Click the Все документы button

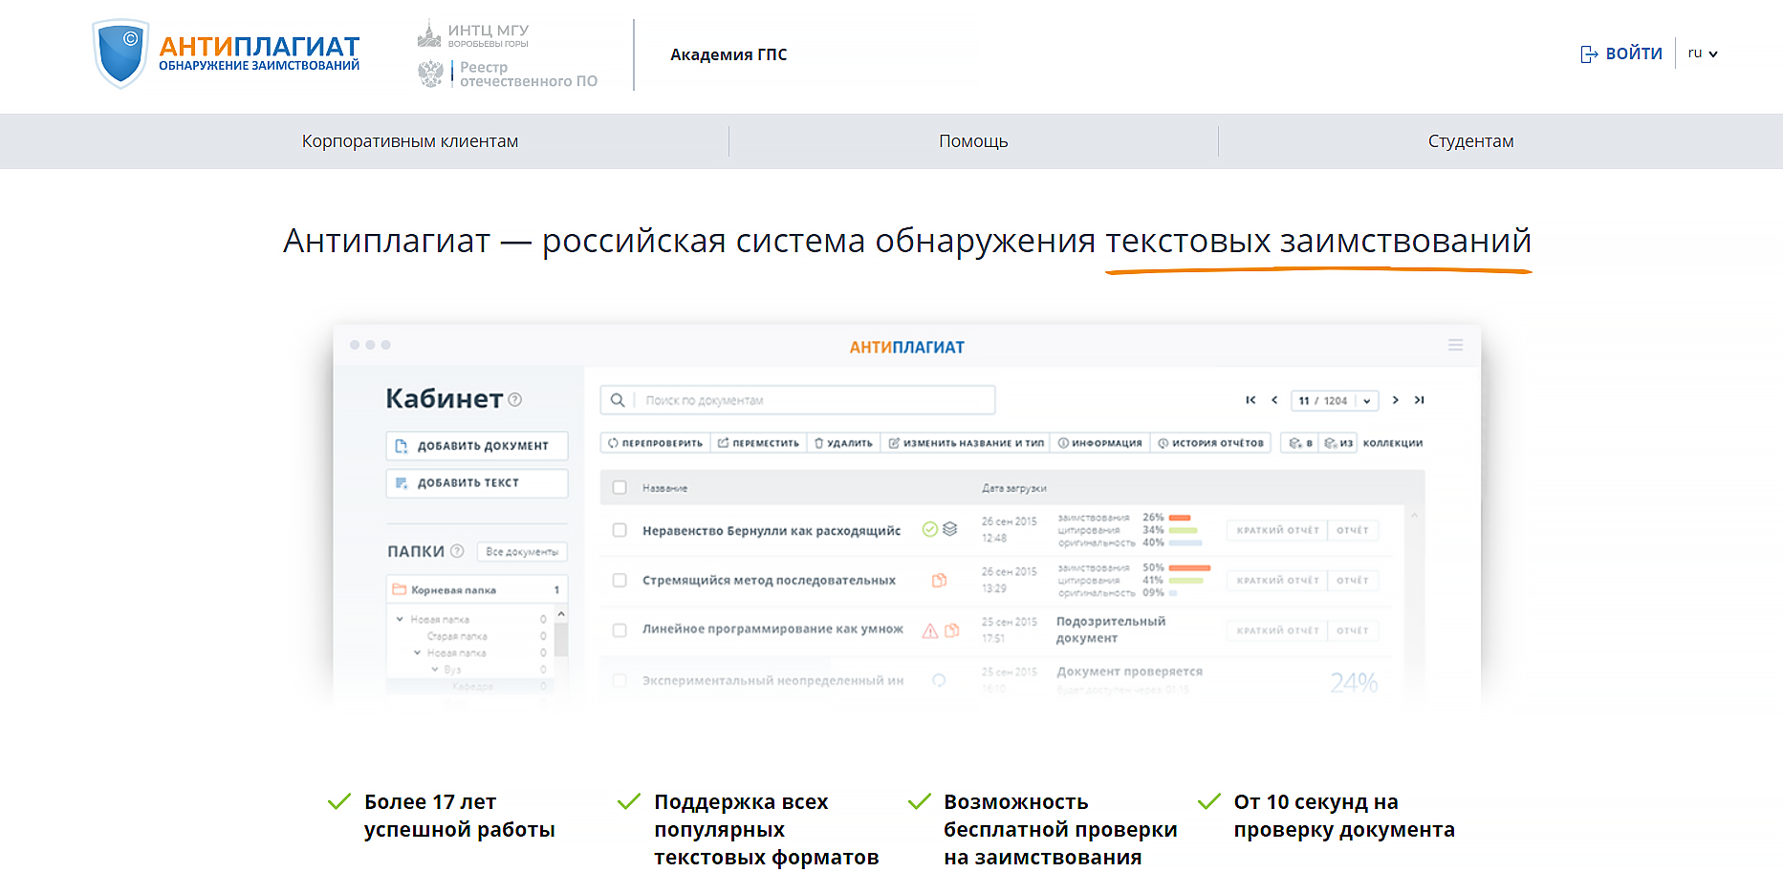coord(522,552)
